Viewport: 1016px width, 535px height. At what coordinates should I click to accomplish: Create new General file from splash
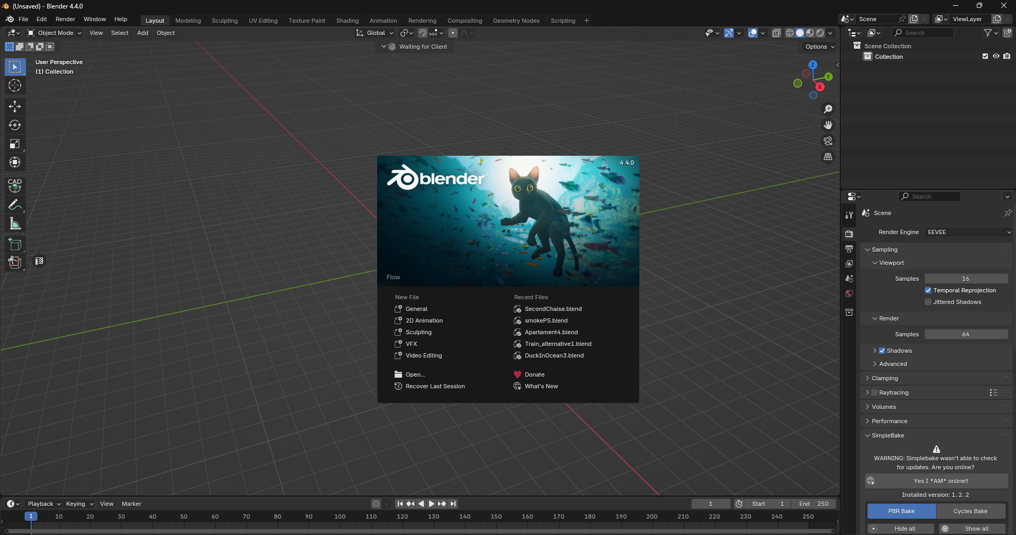[416, 309]
